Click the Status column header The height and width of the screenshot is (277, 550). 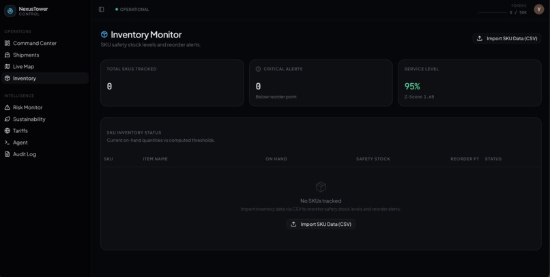coord(493,159)
